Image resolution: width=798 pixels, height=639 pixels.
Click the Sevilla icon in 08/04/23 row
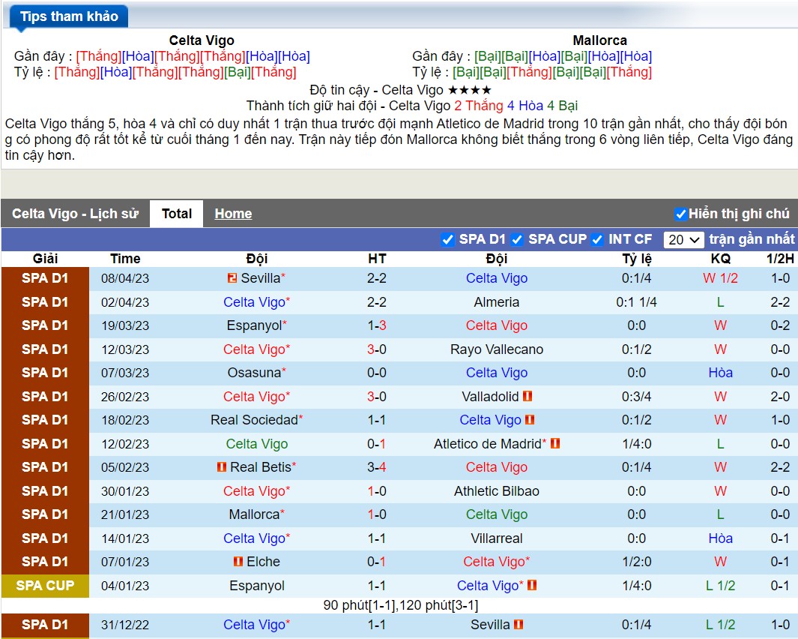[x=232, y=278]
